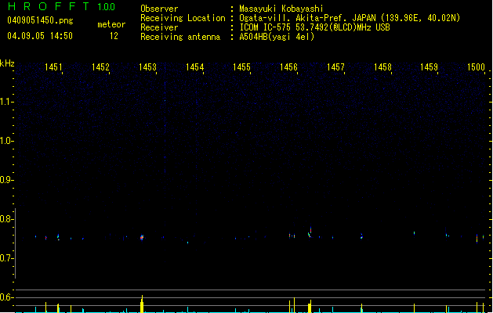
Task: Select the file name 0409051450.png
Action: pyautogui.click(x=40, y=20)
